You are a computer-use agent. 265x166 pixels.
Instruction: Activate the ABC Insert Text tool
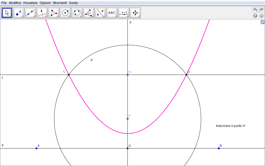112,12
